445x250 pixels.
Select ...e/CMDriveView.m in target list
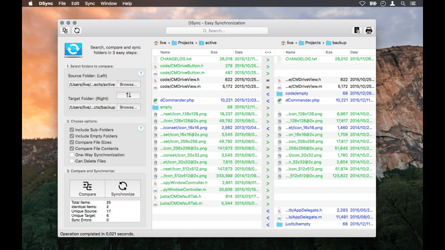point(325,86)
